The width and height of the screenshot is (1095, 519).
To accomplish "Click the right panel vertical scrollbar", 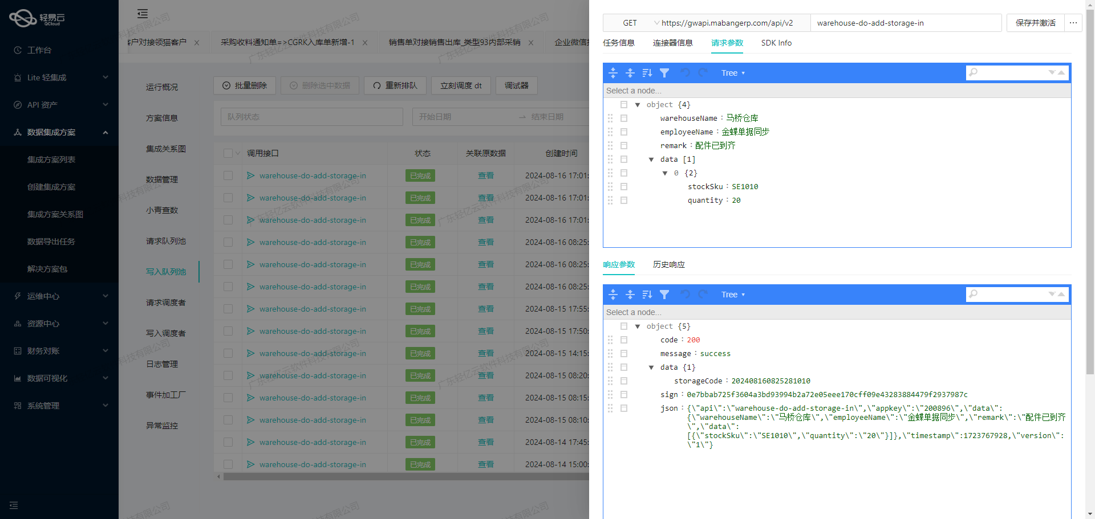I will pyautogui.click(x=1090, y=193).
